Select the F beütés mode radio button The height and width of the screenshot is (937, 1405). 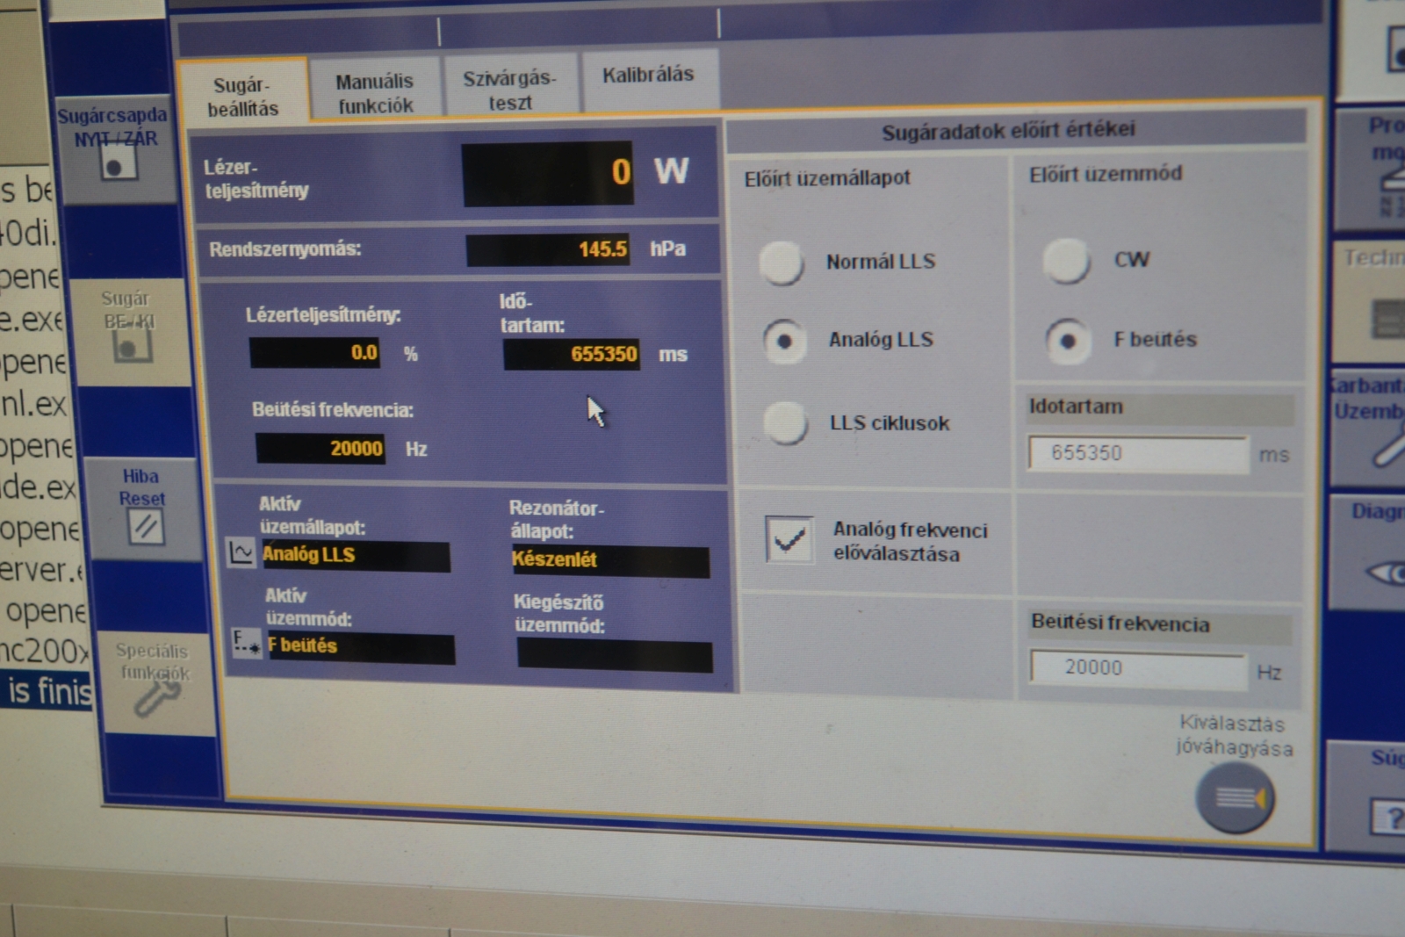pos(1068,341)
